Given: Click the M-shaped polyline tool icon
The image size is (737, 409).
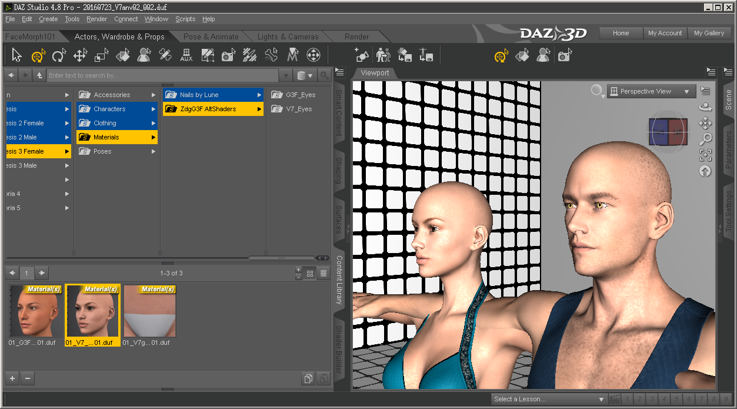Looking at the screenshot, I should [x=292, y=56].
